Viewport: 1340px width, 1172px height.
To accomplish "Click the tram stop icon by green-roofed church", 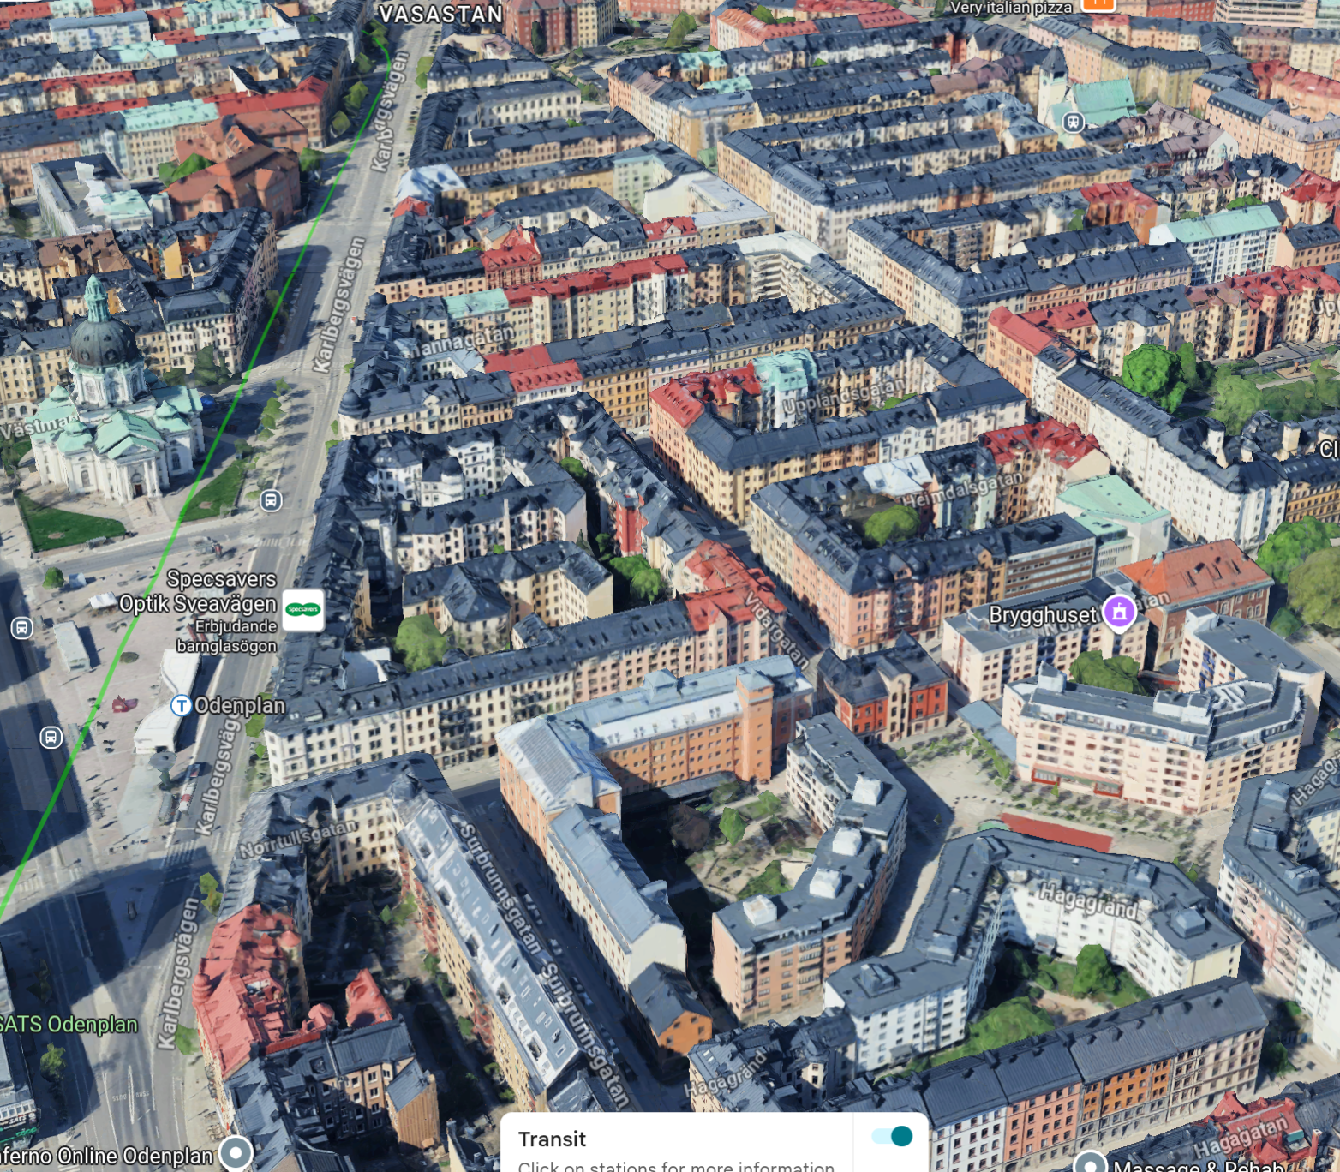I will click(x=1073, y=123).
